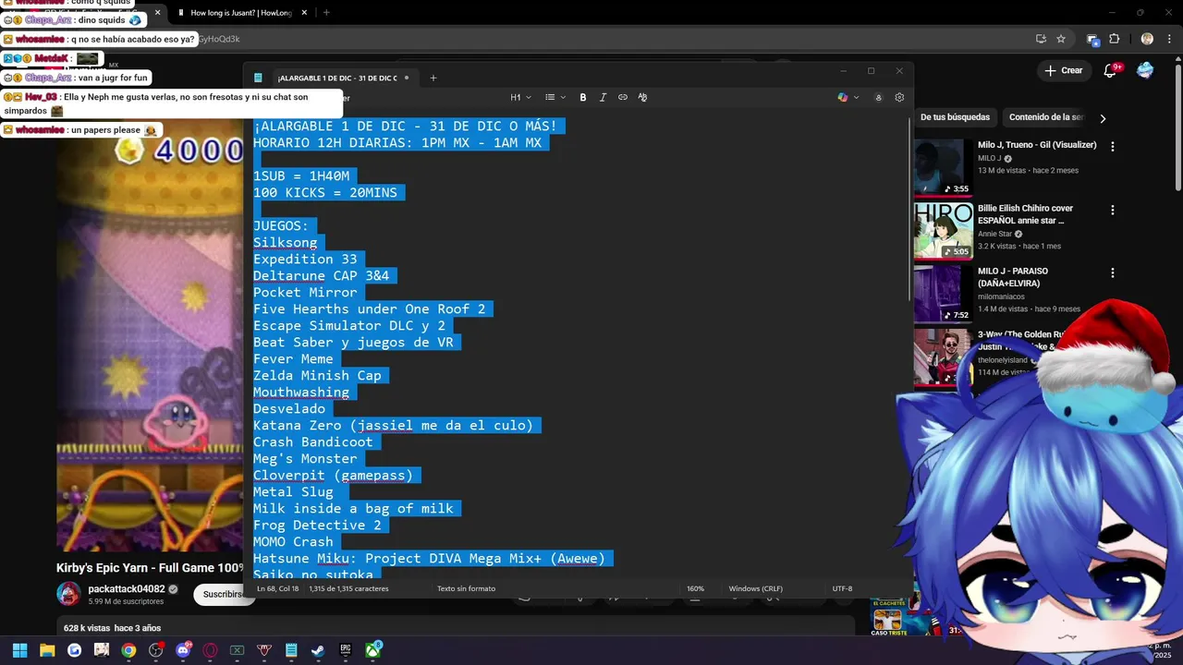Click the Ln 68, Col 18 status entry
The width and height of the screenshot is (1183, 665).
tap(278, 588)
